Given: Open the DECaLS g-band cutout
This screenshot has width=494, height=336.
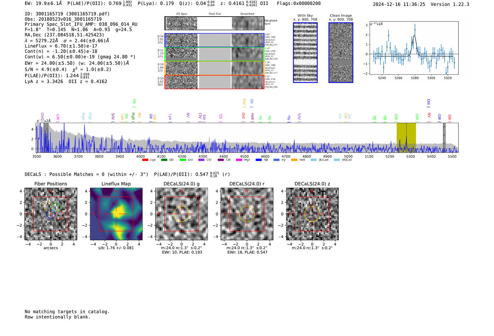Looking at the screenshot, I should point(182,214).
